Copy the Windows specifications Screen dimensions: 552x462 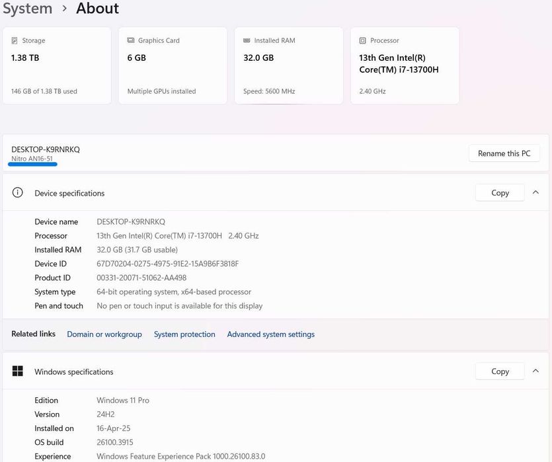500,371
